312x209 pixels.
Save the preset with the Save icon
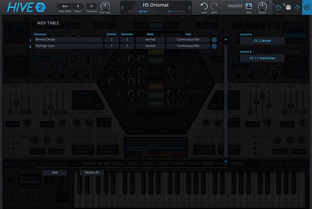click(x=249, y=6)
